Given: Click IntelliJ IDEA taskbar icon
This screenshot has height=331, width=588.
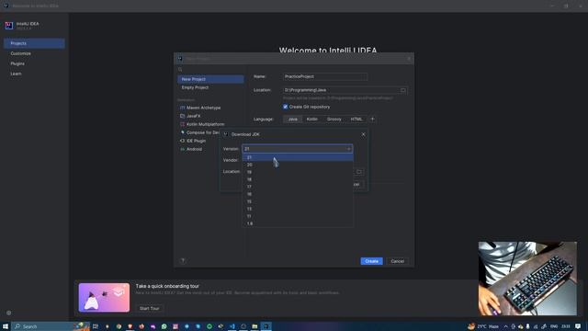Looking at the screenshot, I should [266, 326].
